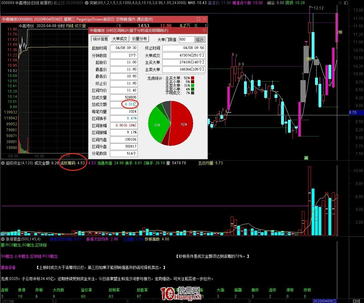
Task: Click the 日线 period label
Action: [x=356, y=301]
